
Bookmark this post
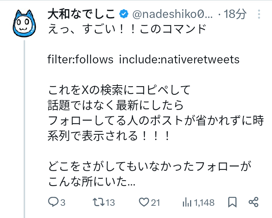(232, 202)
